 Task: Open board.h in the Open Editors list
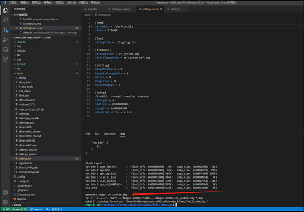pyautogui.click(x=46, y=19)
